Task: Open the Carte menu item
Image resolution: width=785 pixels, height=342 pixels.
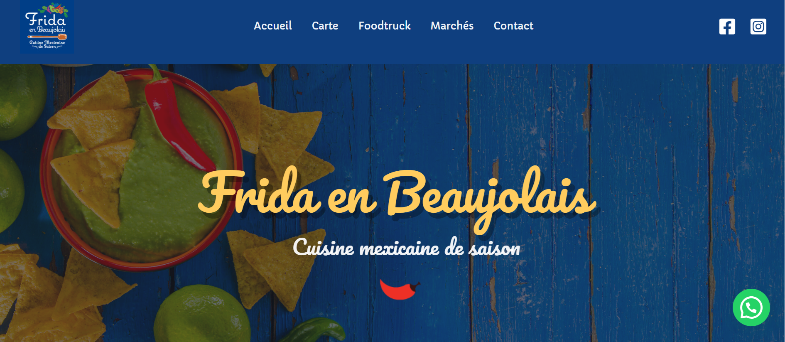Action: click(325, 26)
